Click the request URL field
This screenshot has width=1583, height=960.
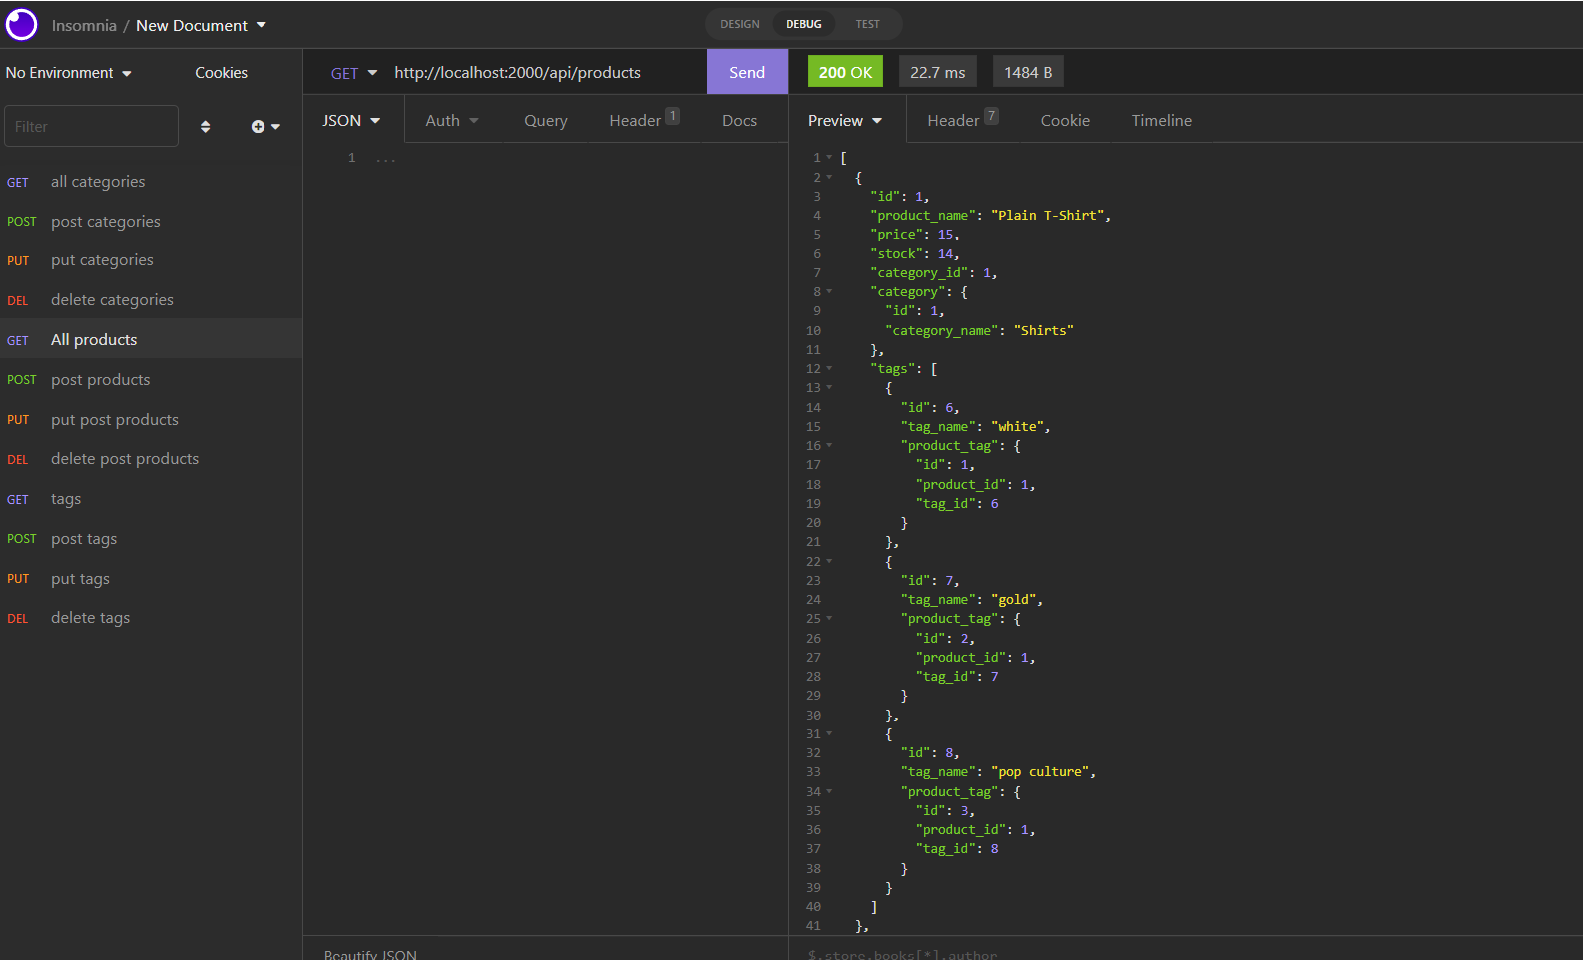click(544, 72)
